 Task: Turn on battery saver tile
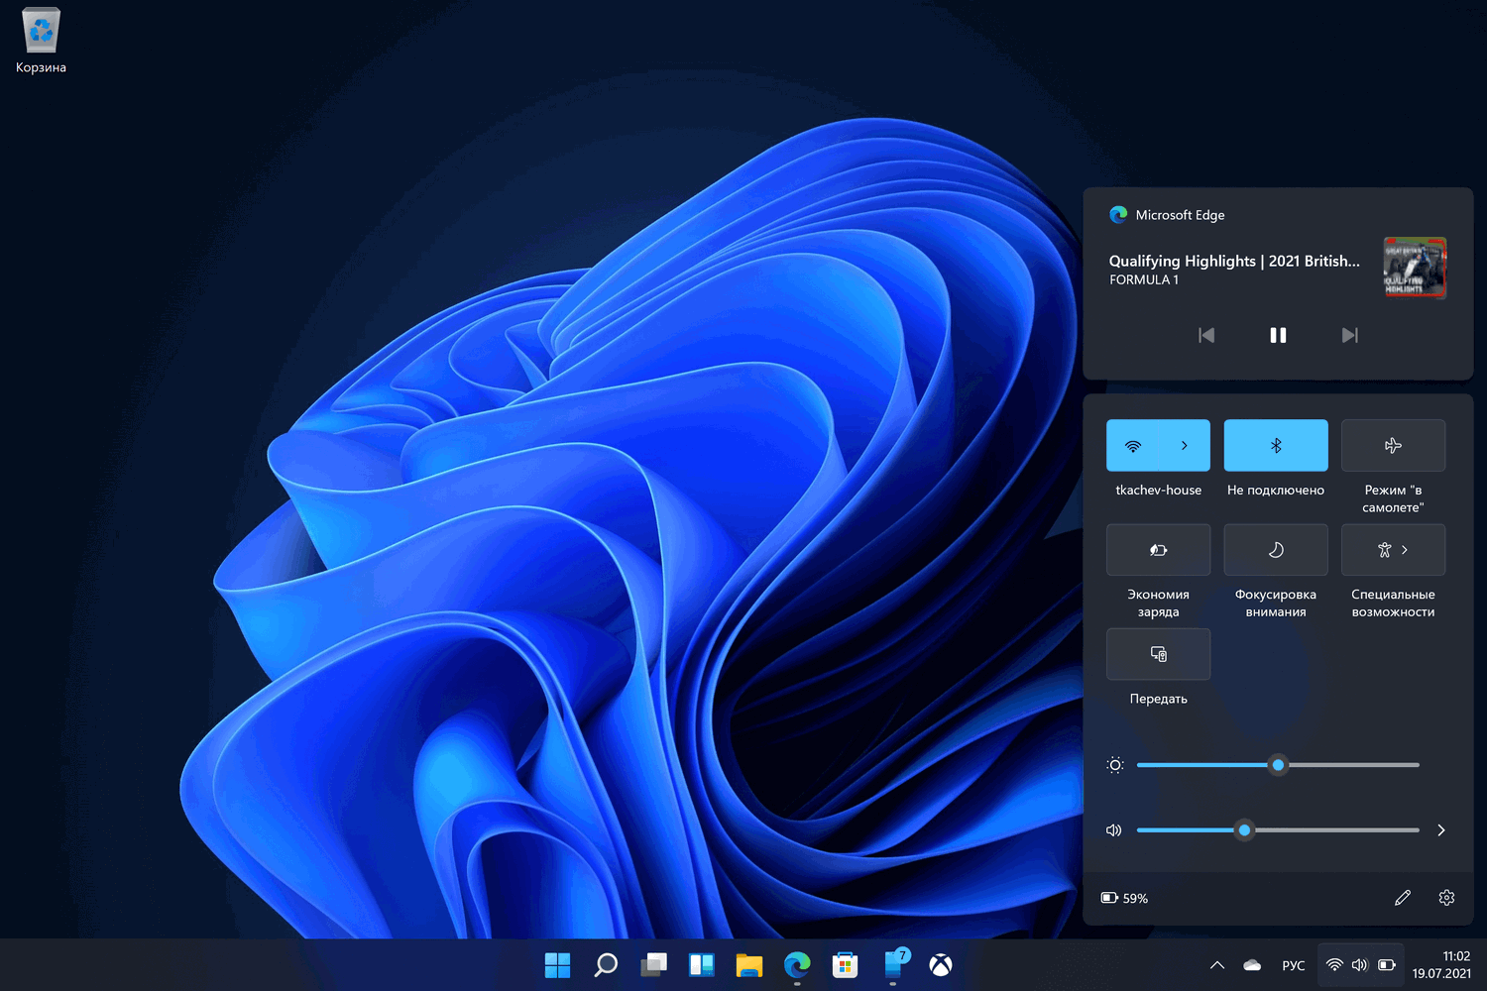[x=1158, y=550]
